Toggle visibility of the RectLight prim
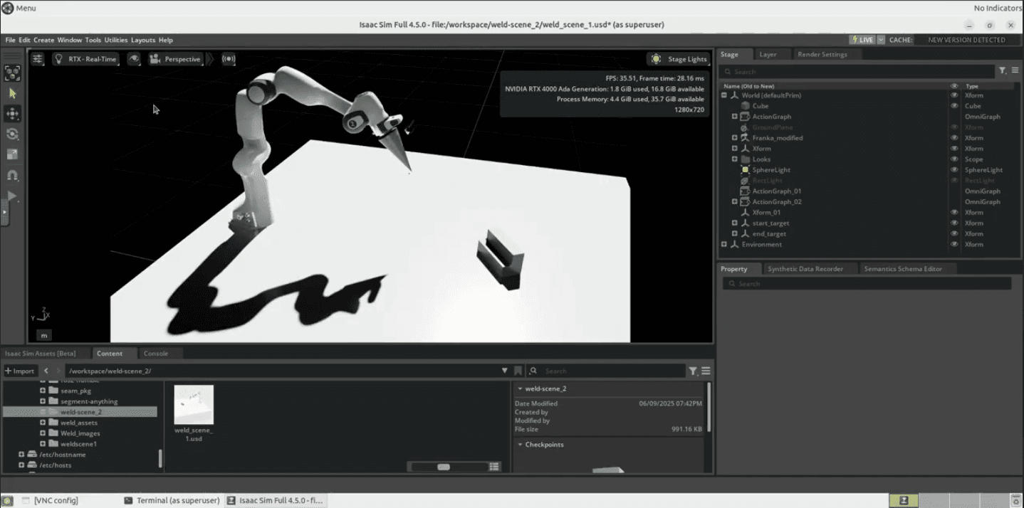Viewport: 1024px width, 508px height. coord(954,181)
